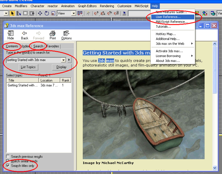This screenshot has height=174, width=222.
Task: Click the Display button
Action: click(62, 67)
